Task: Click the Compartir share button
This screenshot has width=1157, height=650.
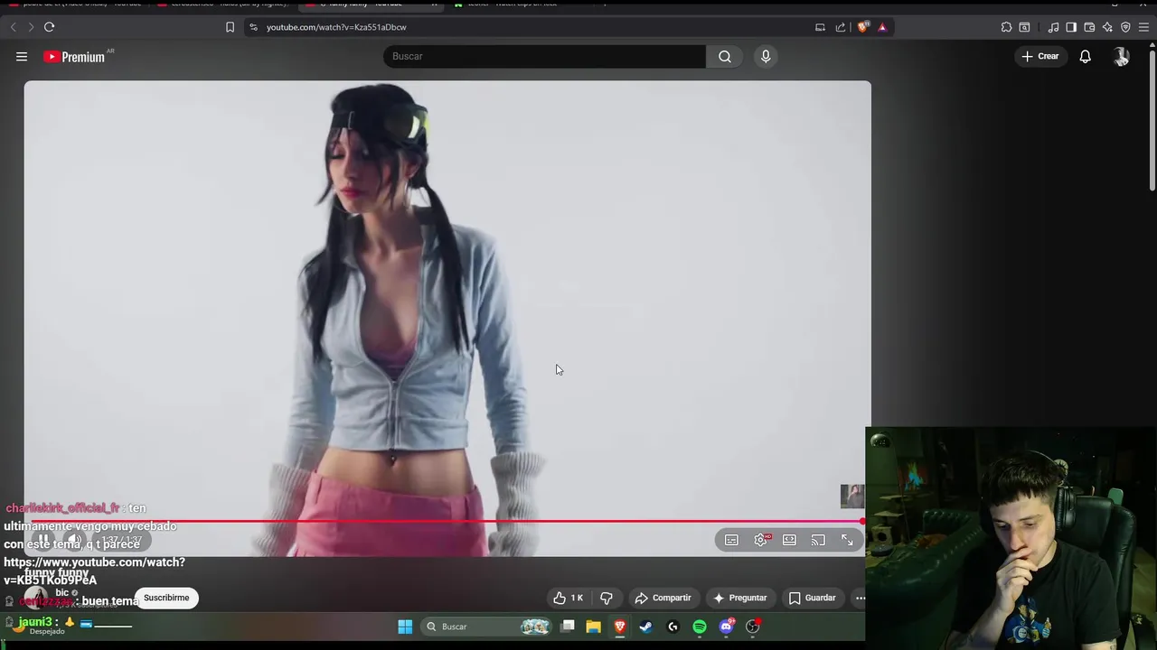Action: (x=663, y=598)
